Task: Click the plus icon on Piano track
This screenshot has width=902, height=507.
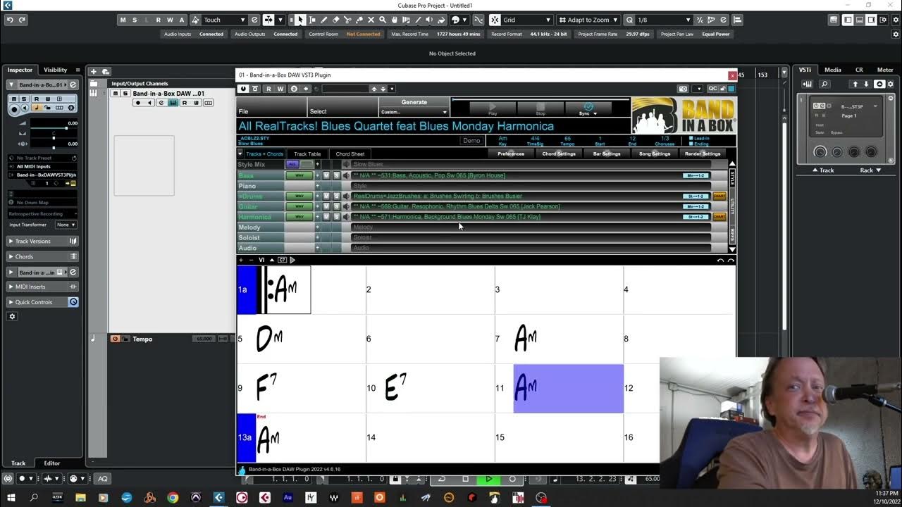Action: click(317, 186)
